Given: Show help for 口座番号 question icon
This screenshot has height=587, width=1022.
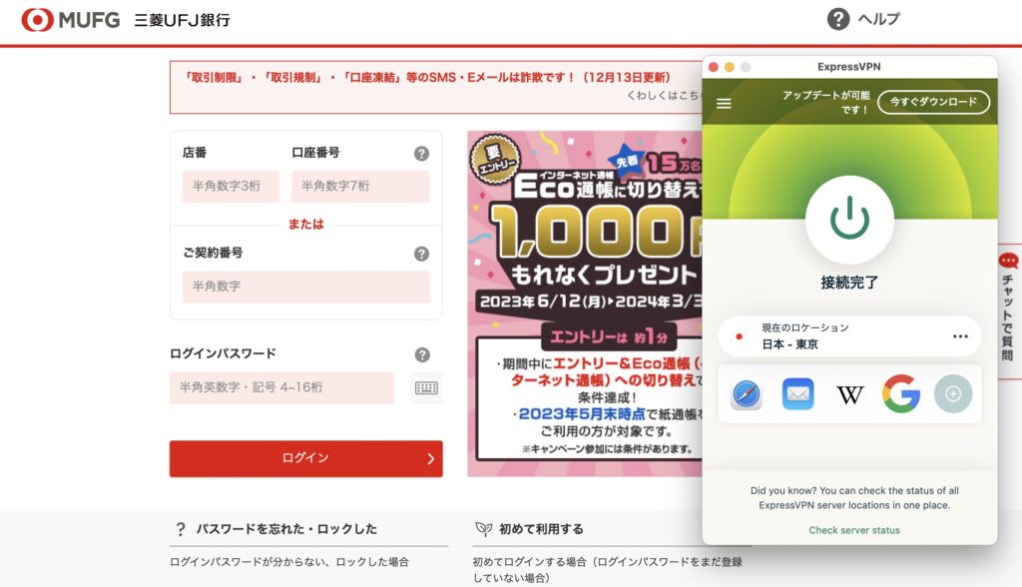Looking at the screenshot, I should click(x=422, y=154).
